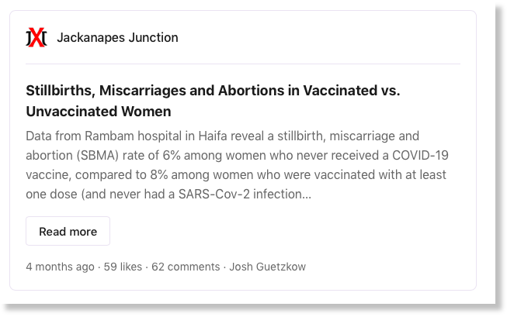Open author Josh Guetzkow's name
Viewport: 507px width, 317px height.
[267, 267]
